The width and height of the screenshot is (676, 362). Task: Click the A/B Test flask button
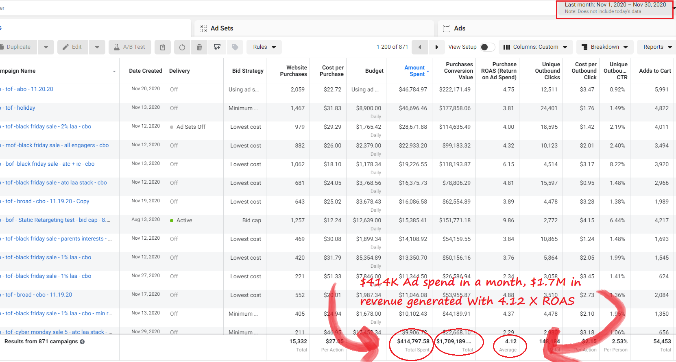[x=130, y=47]
